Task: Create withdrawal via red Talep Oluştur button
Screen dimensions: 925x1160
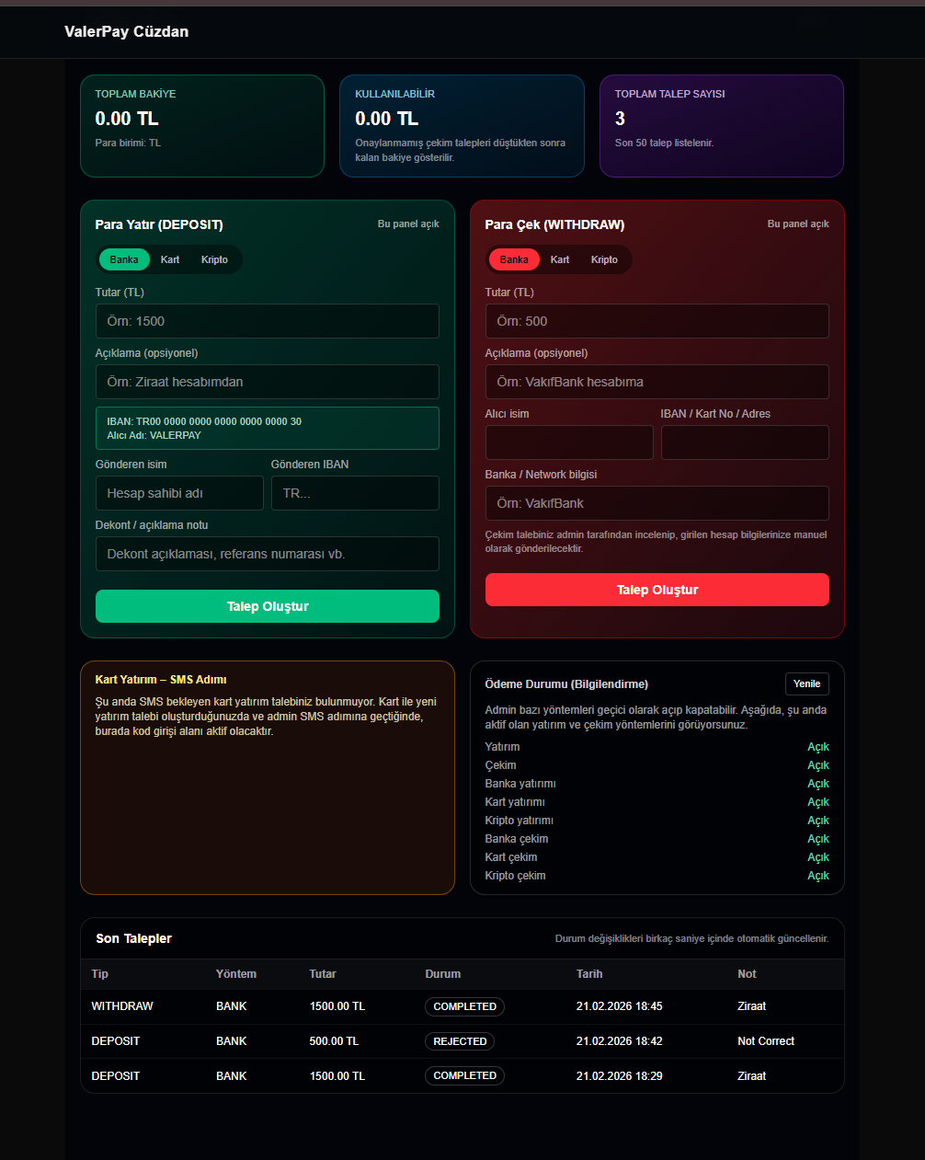Action: [657, 590]
